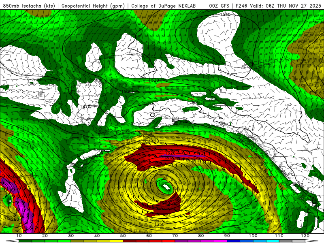This screenshot has height=243, width=324.
Task: Click the '10' value on the color scale
Action: [x=19, y=236]
